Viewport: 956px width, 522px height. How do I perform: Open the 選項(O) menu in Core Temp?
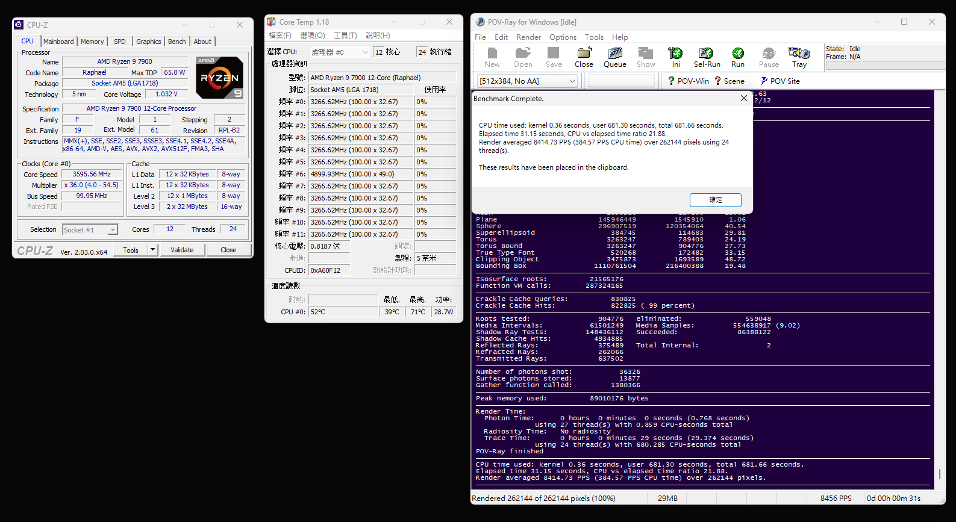[x=313, y=36]
